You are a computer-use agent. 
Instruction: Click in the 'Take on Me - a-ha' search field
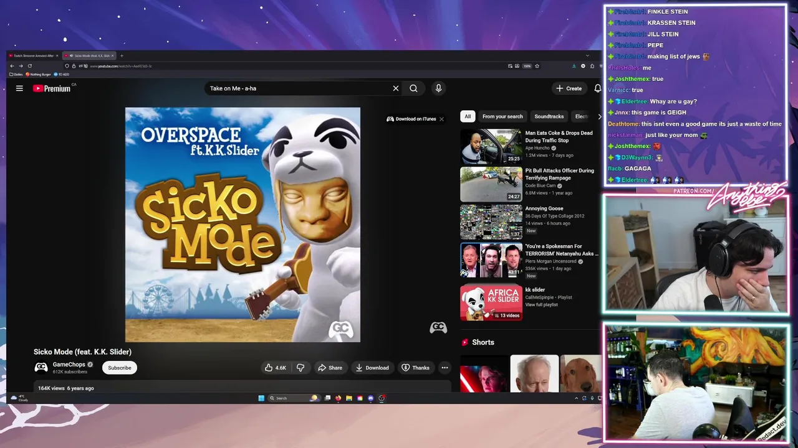(298, 88)
